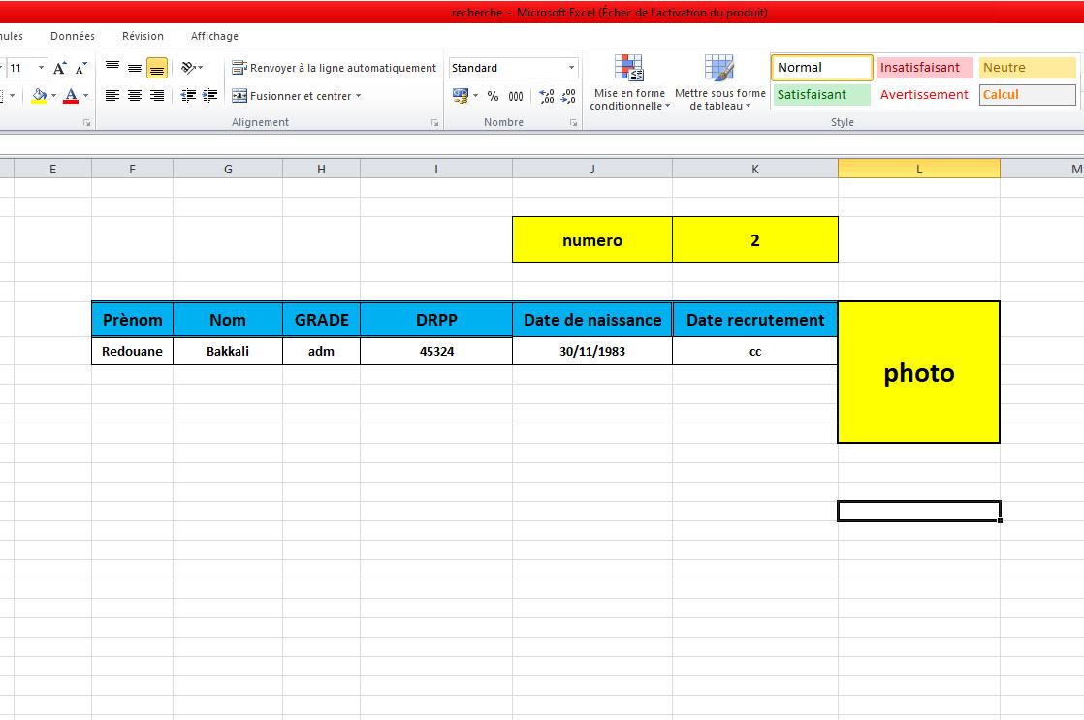The height and width of the screenshot is (720, 1084).
Task: Decrease font size with the small A icon
Action: (x=80, y=68)
